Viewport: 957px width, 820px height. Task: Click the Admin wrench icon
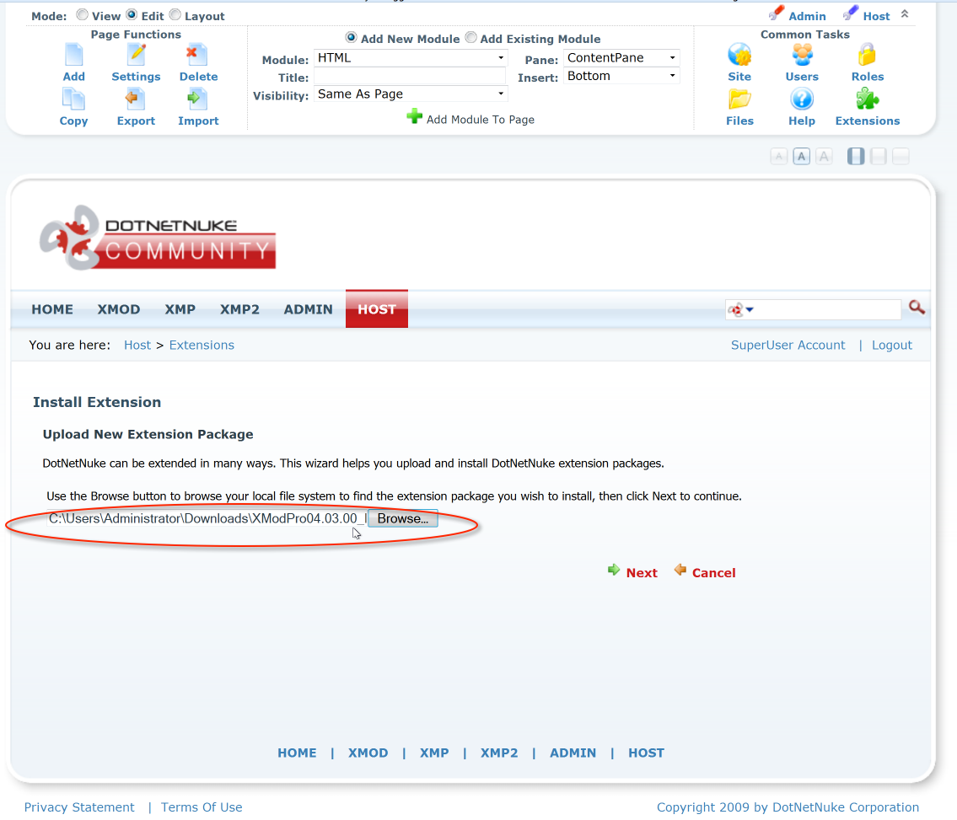[x=777, y=13]
